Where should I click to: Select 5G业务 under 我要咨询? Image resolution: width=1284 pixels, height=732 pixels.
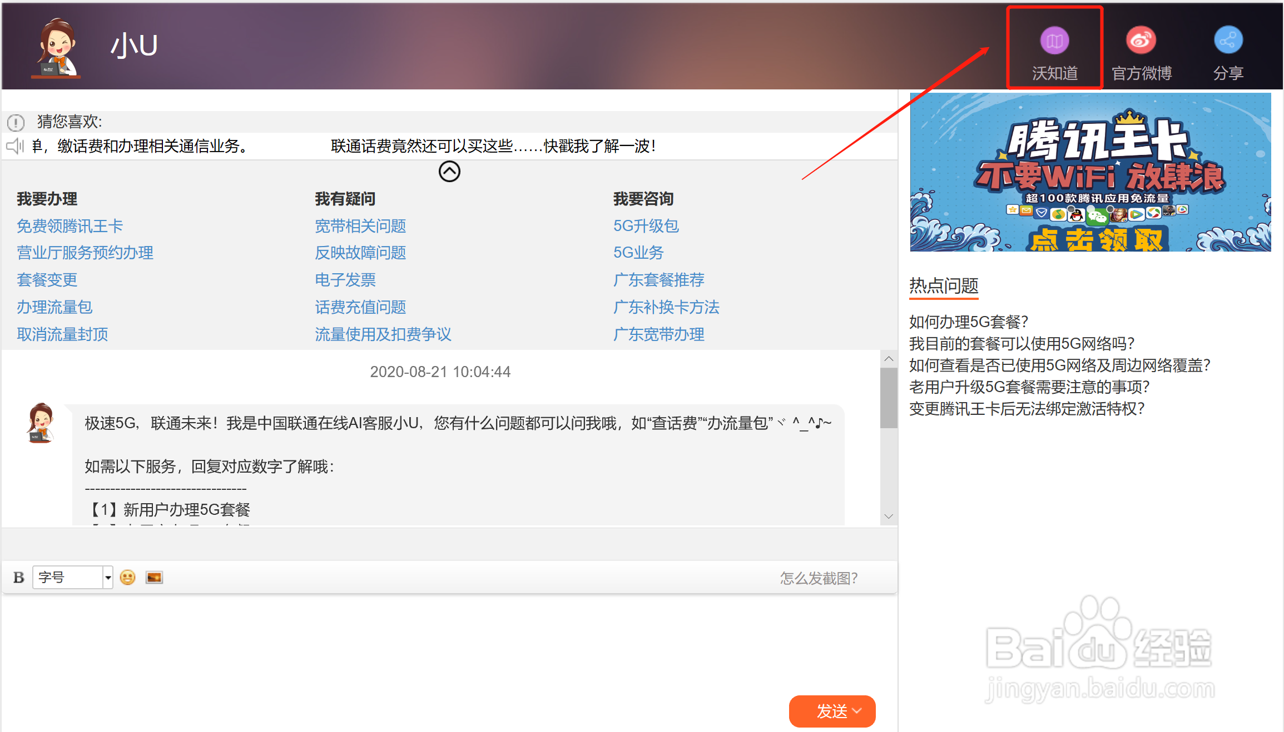pyautogui.click(x=637, y=253)
